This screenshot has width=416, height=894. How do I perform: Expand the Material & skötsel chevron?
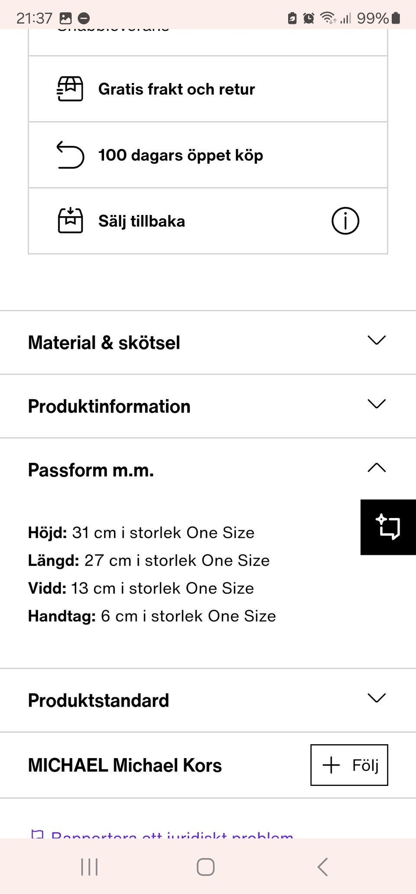376,340
